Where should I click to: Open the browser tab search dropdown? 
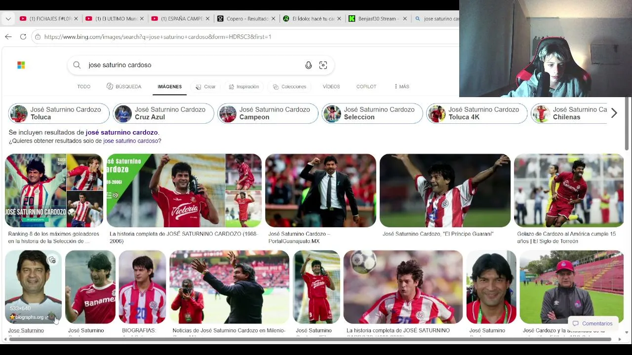pos(8,19)
